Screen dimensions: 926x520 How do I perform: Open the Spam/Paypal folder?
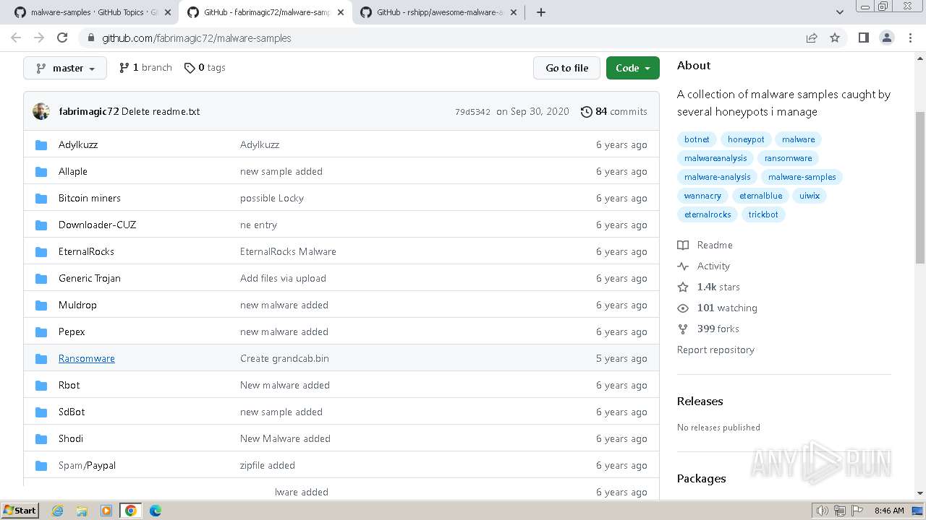pos(87,465)
